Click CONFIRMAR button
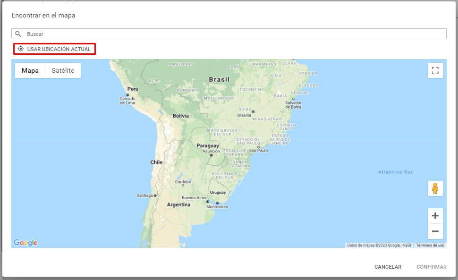Screen dimensions: 458x280 pyautogui.click(x=432, y=267)
